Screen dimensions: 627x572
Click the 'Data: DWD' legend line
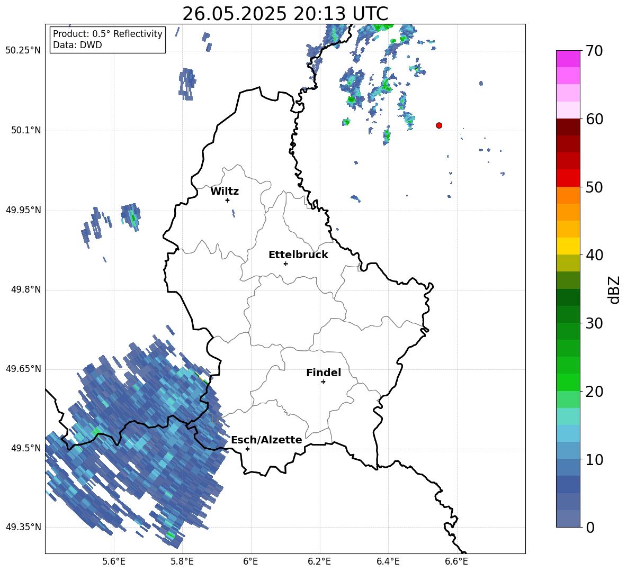click(77, 45)
